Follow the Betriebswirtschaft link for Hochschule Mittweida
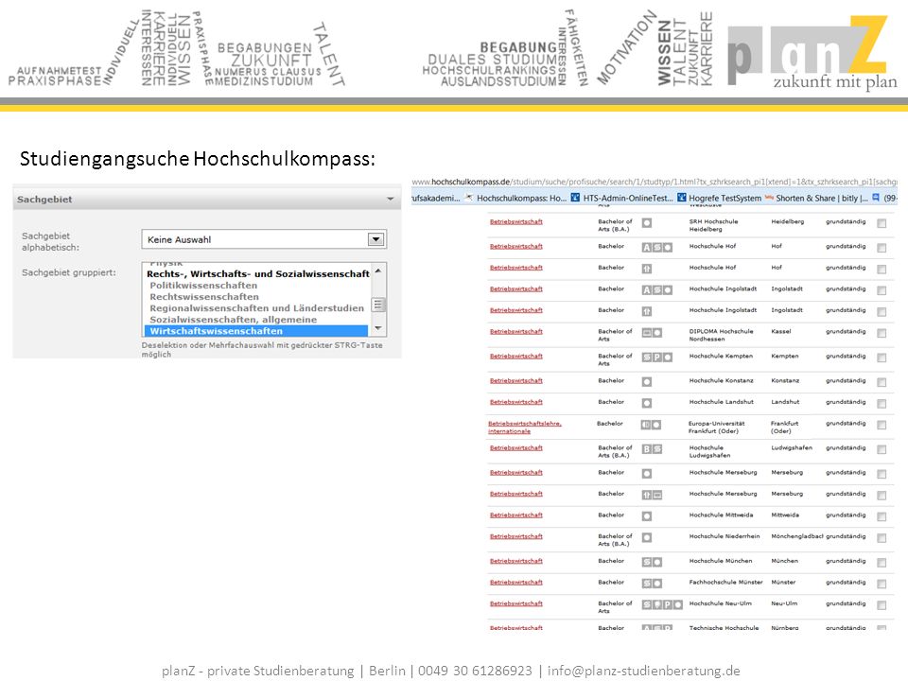 coord(516,515)
